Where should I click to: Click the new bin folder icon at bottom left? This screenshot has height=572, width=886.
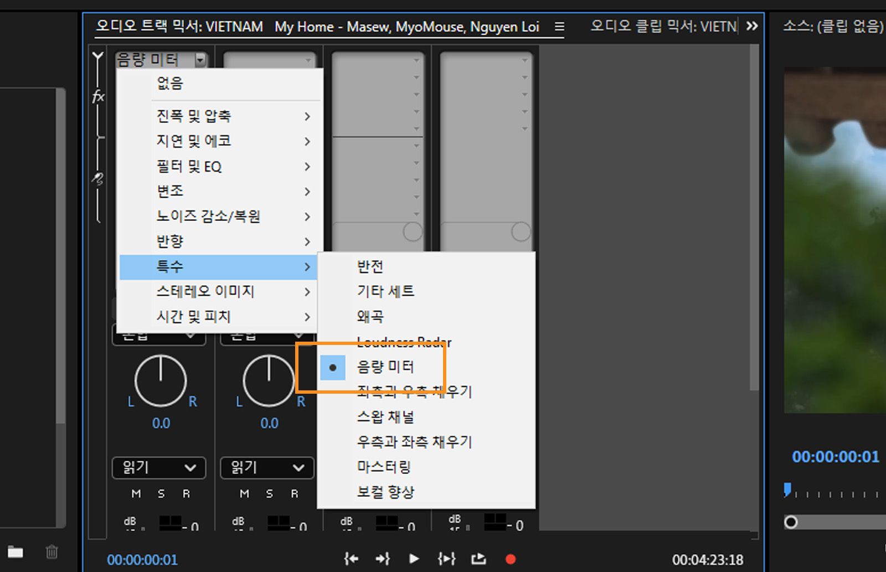point(16,552)
